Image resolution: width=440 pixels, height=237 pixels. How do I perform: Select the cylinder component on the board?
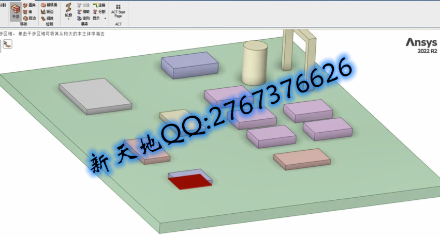[x=255, y=64]
